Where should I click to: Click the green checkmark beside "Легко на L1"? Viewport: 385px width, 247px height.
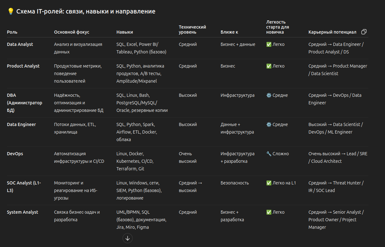[x=269, y=183]
